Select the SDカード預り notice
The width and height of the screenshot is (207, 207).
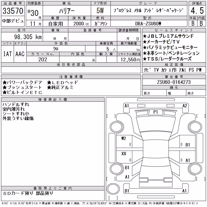pyautogui.click(x=18, y=193)
